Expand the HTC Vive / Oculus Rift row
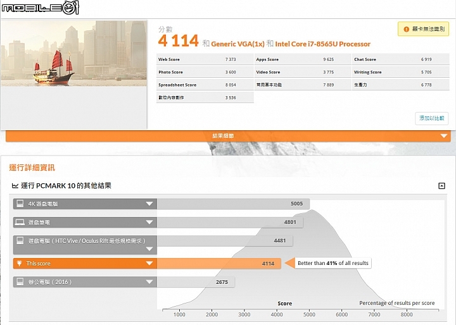The image size is (456, 325). pyautogui.click(x=149, y=249)
